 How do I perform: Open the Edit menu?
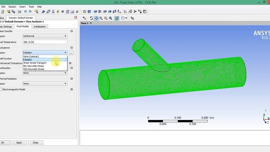(3, 7)
